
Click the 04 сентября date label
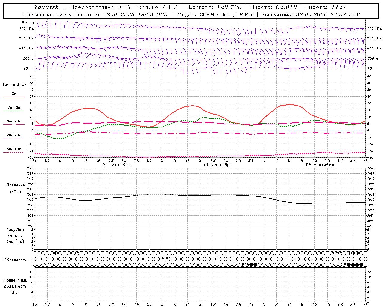pyautogui.click(x=116, y=165)
